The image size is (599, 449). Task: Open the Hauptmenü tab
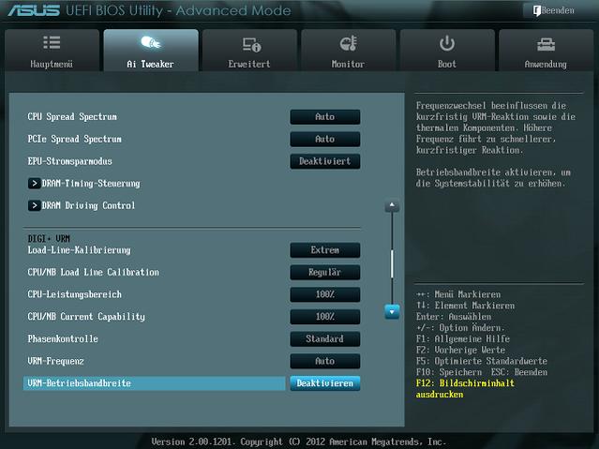pyautogui.click(x=52, y=50)
